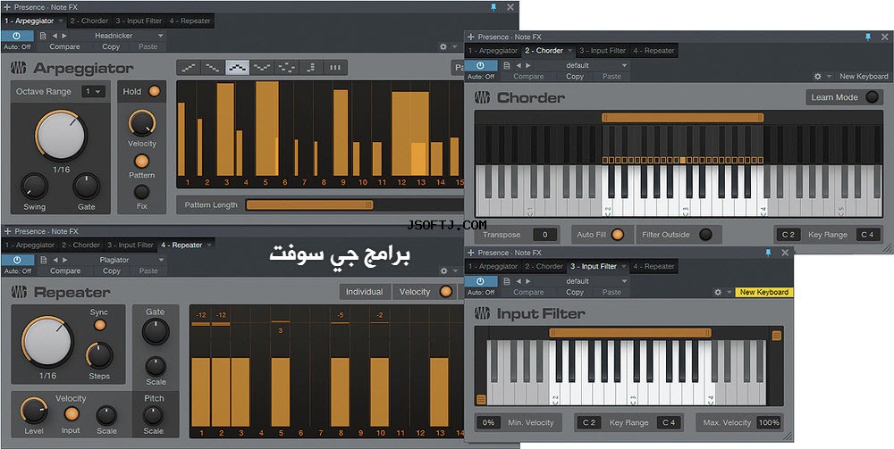
Task: Pin the Input Filter Note FX window
Action: [x=769, y=252]
